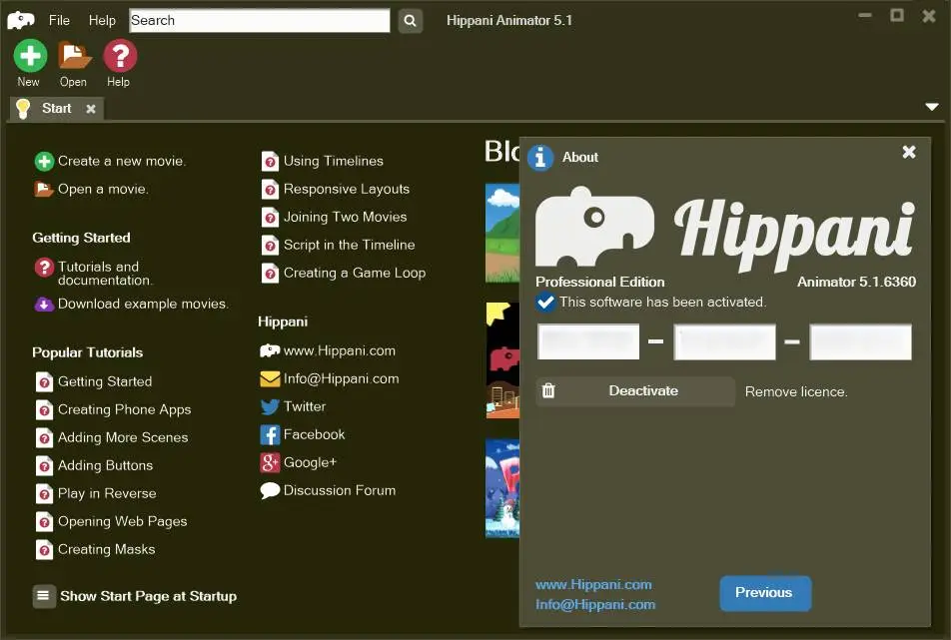Viewport: 951px width, 640px height.
Task: Toggle Show Start Page at Startup
Action: [x=44, y=596]
